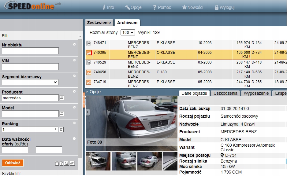Click the add filter page icon with plus
This screenshot has width=287, height=176.
click(61, 163)
